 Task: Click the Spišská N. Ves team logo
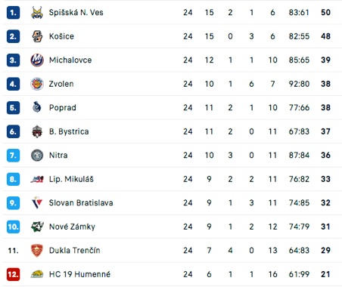37,13
